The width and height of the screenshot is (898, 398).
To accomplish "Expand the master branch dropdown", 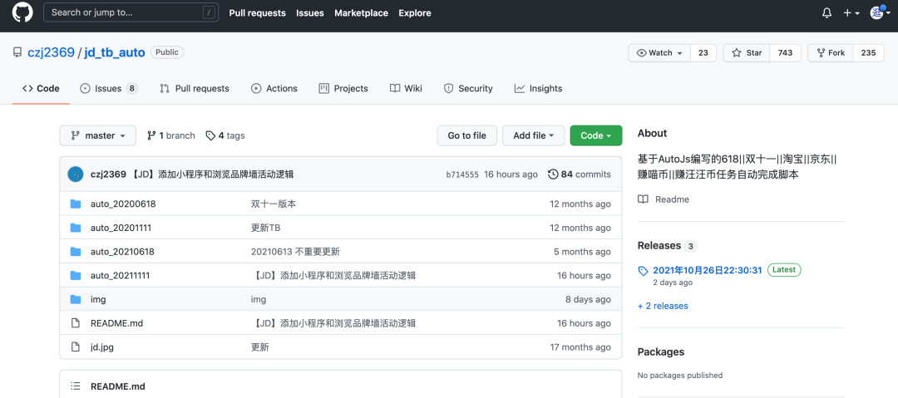I will pos(98,135).
